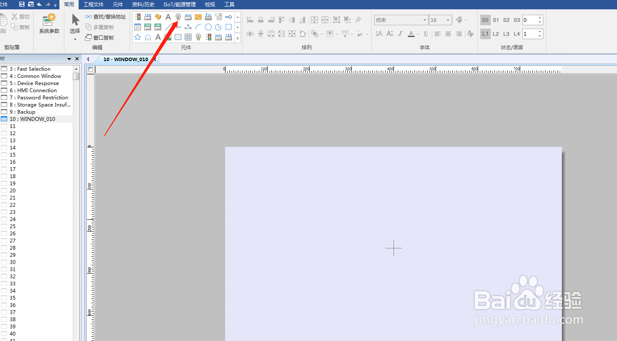The width and height of the screenshot is (617, 341).
Task: Select the outlined Rectangle drawing tool icon
Action: click(229, 27)
